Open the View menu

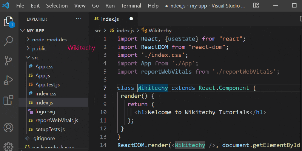(x=80, y=6)
